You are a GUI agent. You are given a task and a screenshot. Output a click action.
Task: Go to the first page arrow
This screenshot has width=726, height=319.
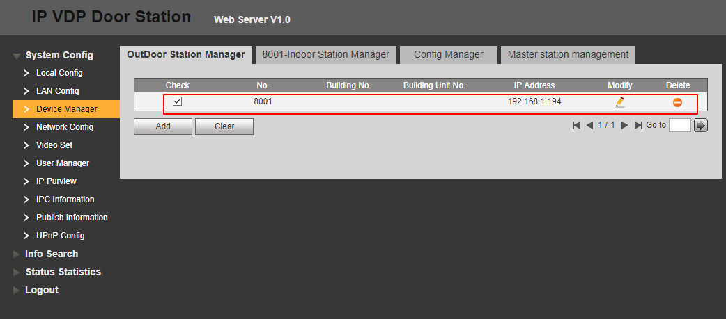[x=576, y=126]
